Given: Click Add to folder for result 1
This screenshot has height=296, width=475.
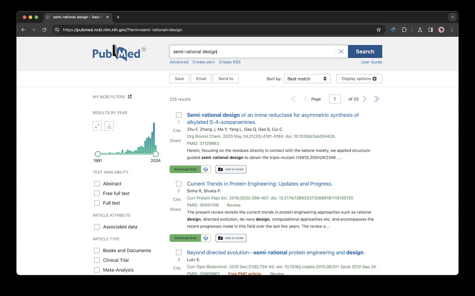Looking at the screenshot, I should click(231, 169).
